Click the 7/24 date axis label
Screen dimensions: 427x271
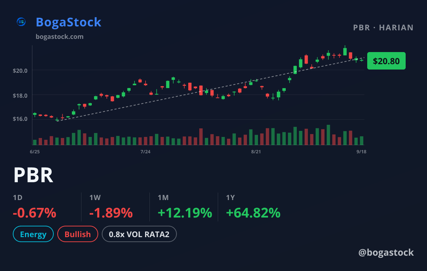[145, 152]
